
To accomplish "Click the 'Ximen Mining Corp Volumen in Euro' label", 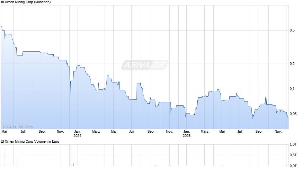I will coord(32,141).
